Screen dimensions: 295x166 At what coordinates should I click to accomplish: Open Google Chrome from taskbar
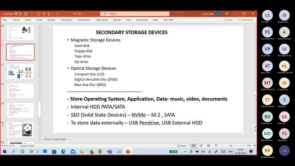pyautogui.click(x=100, y=151)
